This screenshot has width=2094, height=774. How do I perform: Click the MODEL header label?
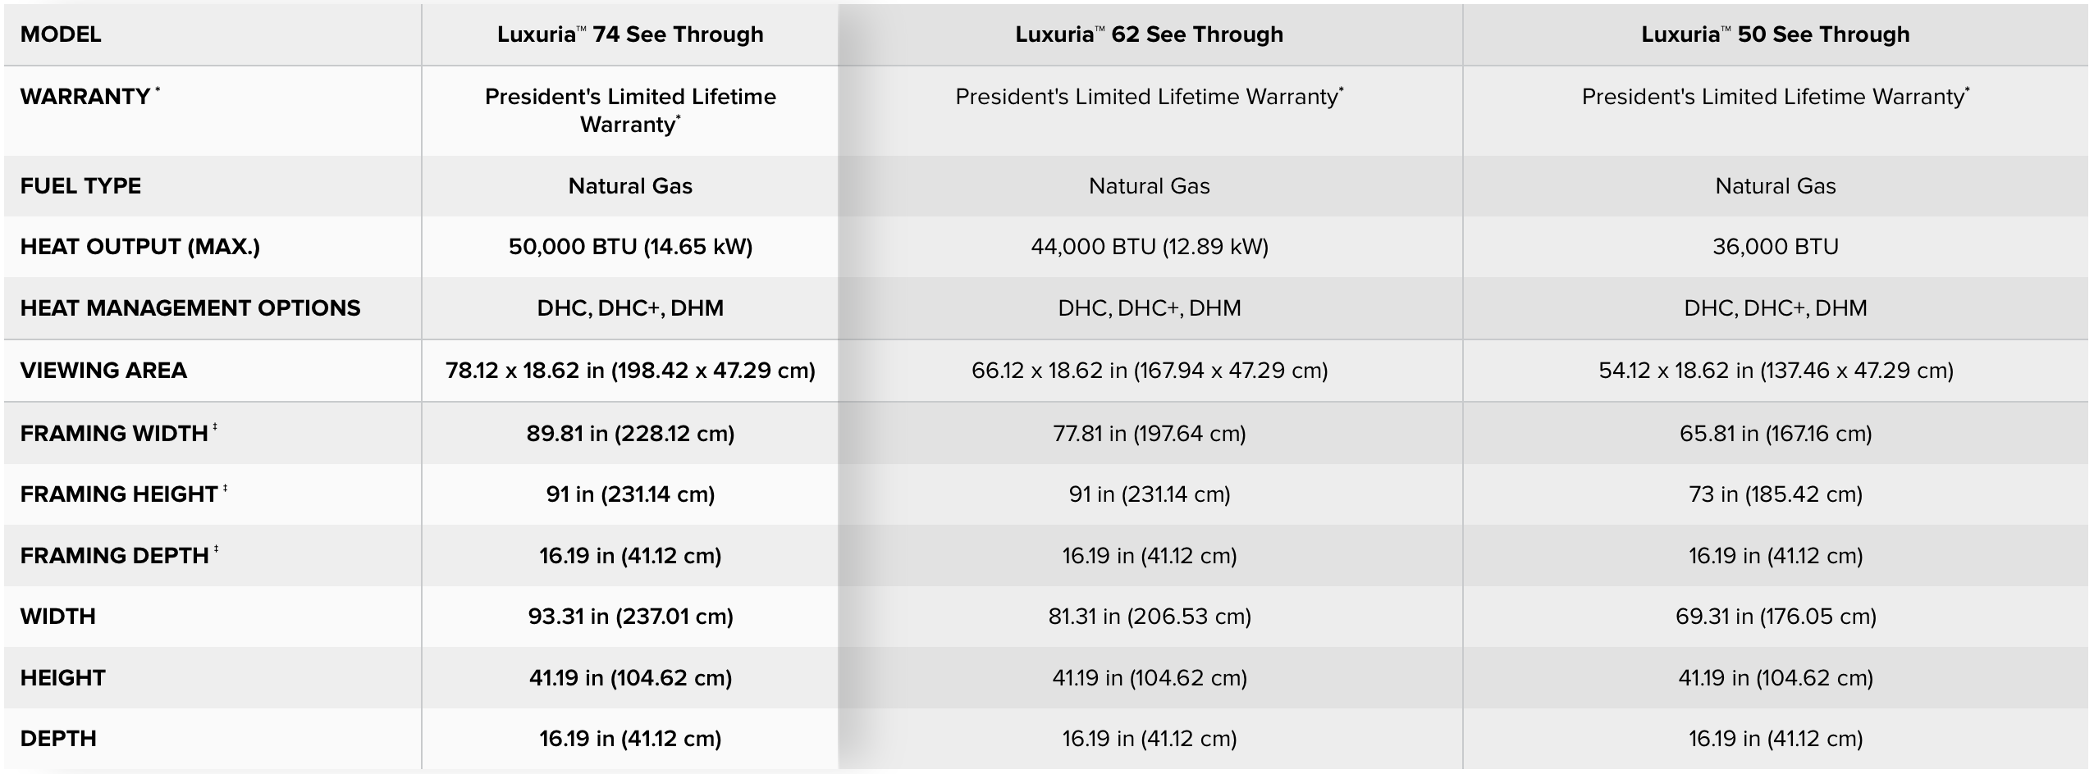coord(61,34)
